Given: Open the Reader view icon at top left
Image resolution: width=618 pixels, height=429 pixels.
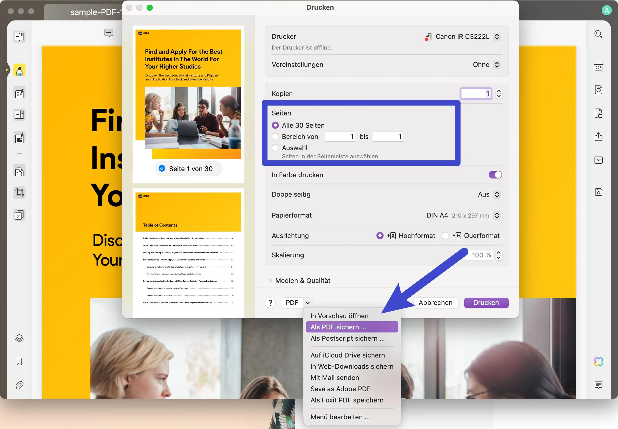Looking at the screenshot, I should tap(19, 37).
